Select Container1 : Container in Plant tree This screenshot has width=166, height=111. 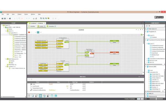click(x=19, y=35)
